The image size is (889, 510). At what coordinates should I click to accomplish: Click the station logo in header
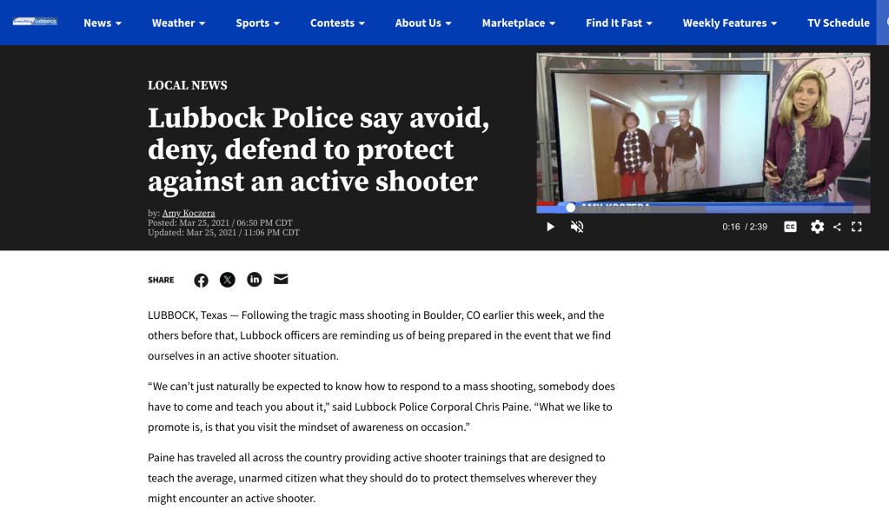click(x=35, y=22)
